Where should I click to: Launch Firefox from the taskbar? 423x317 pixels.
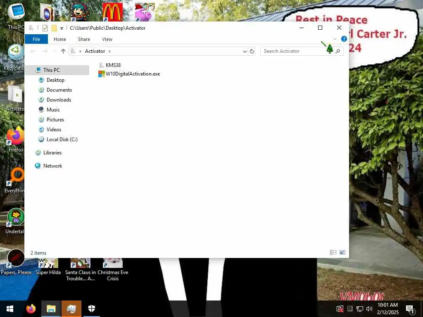tap(31, 309)
